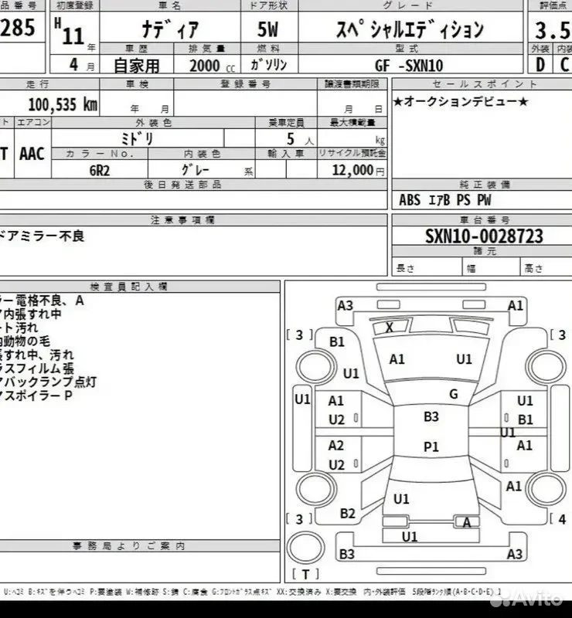Click the [ T ] spare tire label
Screen dimensions: 572x618
(305, 574)
